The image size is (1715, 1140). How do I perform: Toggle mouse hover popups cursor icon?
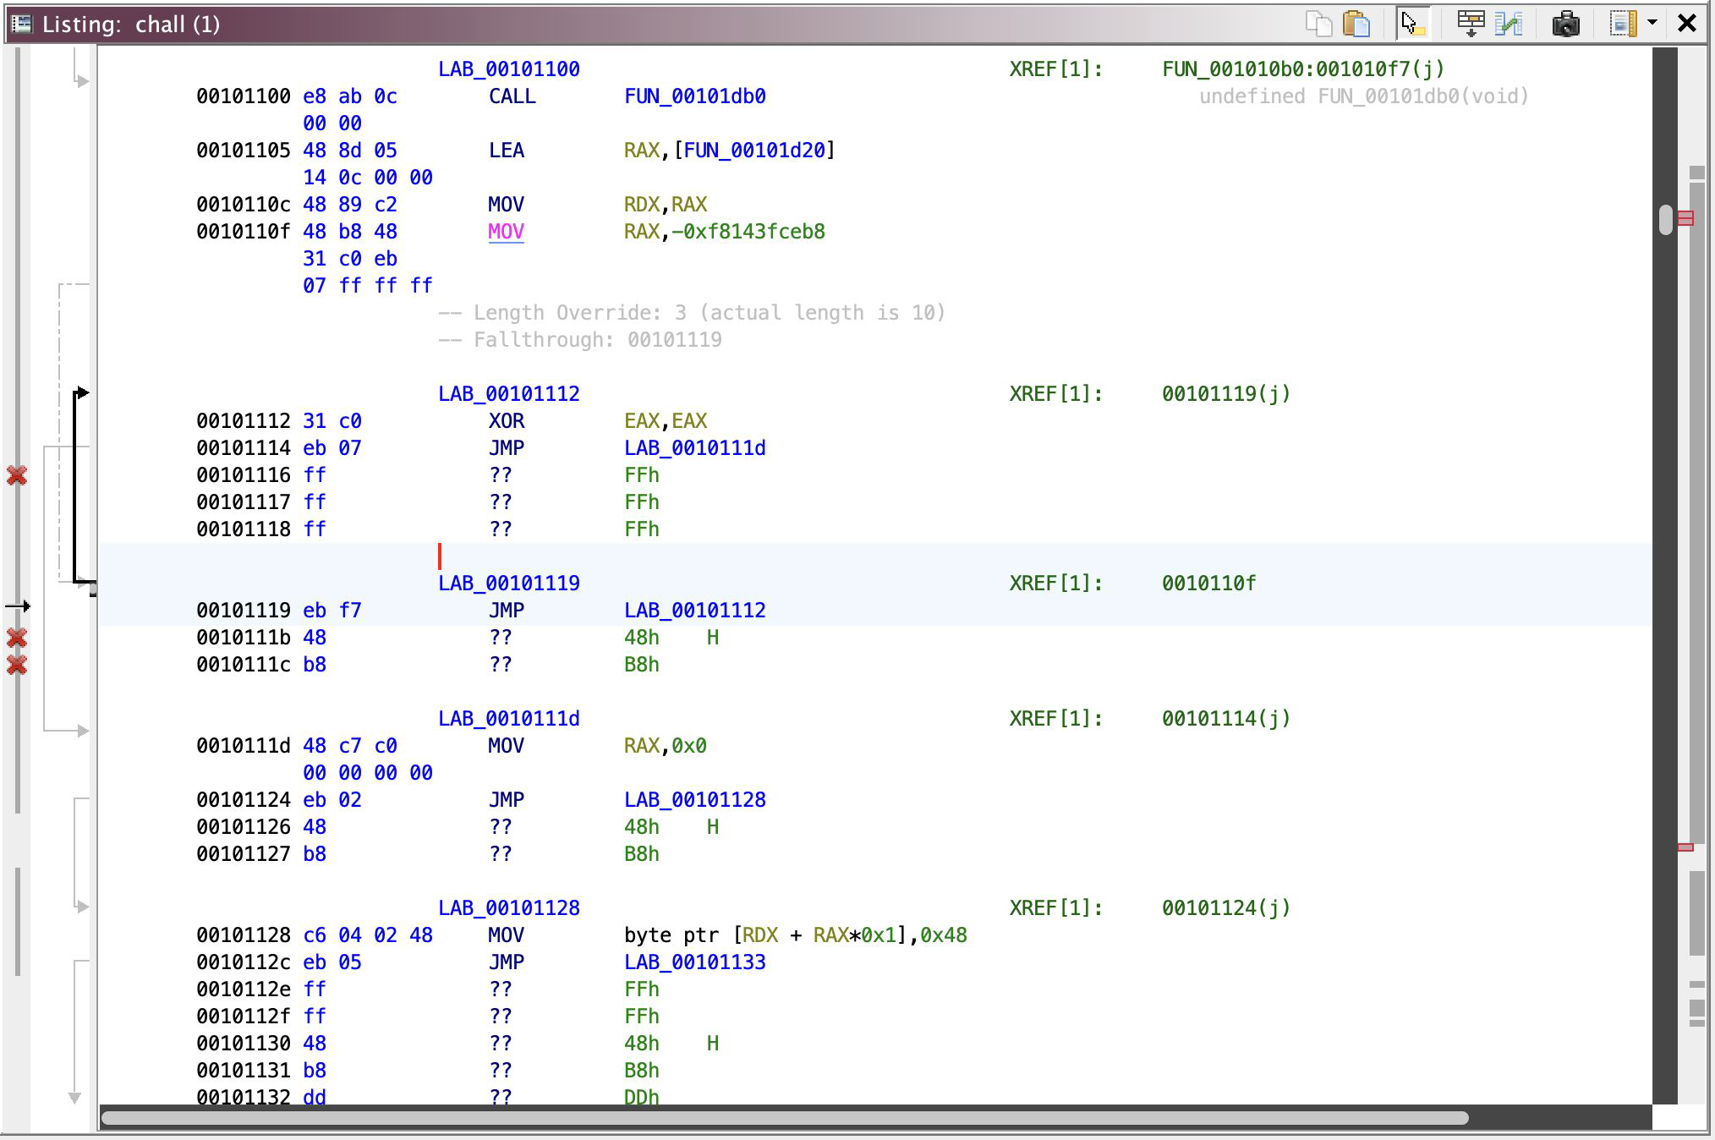(1411, 24)
